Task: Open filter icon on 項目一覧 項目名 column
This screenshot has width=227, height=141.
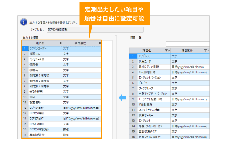Action: [166, 51]
